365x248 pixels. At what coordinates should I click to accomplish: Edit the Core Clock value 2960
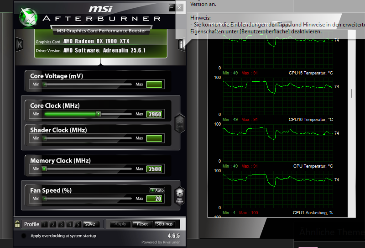point(154,114)
